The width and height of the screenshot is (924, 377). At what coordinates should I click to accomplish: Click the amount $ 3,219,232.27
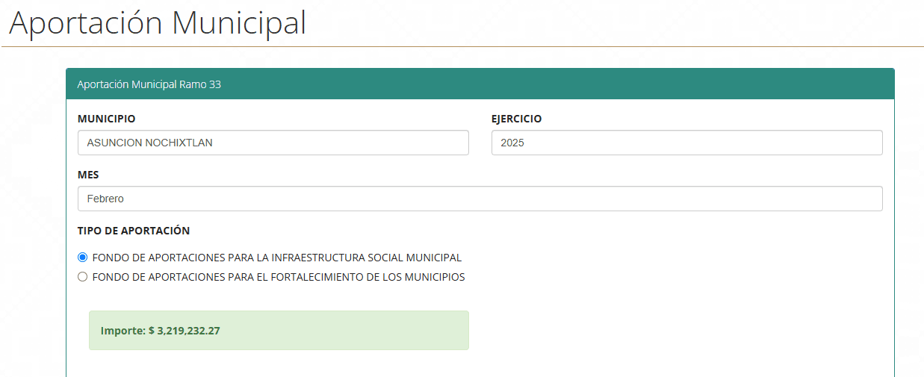click(184, 331)
